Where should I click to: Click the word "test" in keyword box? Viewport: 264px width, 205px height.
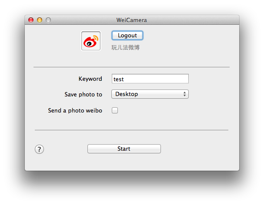click(x=119, y=79)
